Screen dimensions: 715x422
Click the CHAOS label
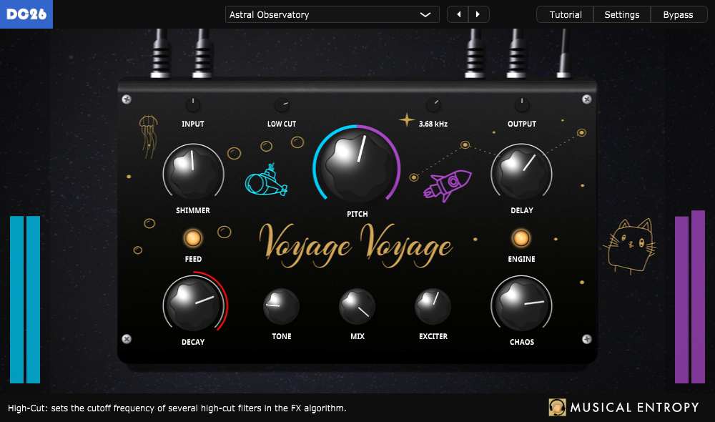[x=522, y=342]
